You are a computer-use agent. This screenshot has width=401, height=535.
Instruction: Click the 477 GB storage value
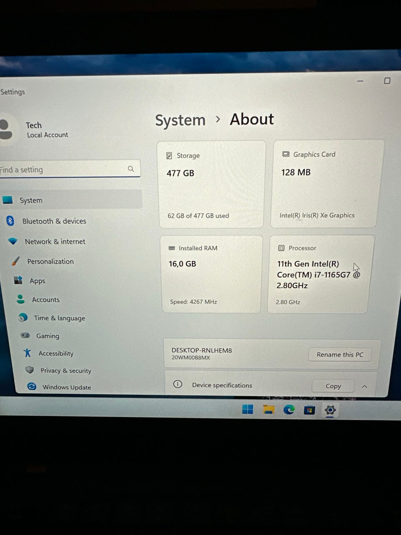(180, 173)
